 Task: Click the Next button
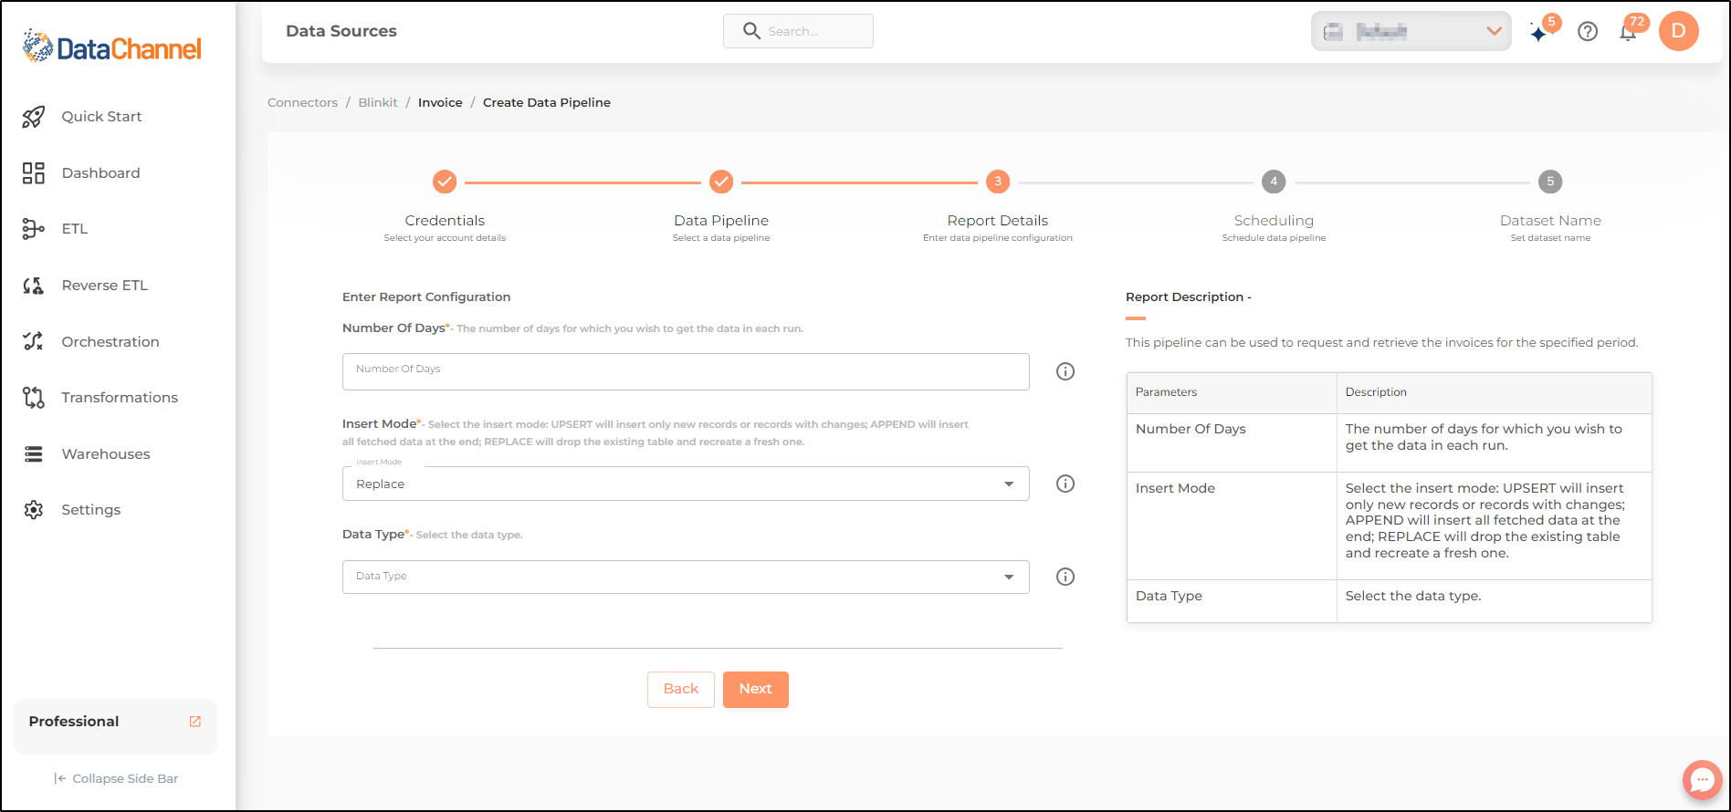pyautogui.click(x=756, y=690)
